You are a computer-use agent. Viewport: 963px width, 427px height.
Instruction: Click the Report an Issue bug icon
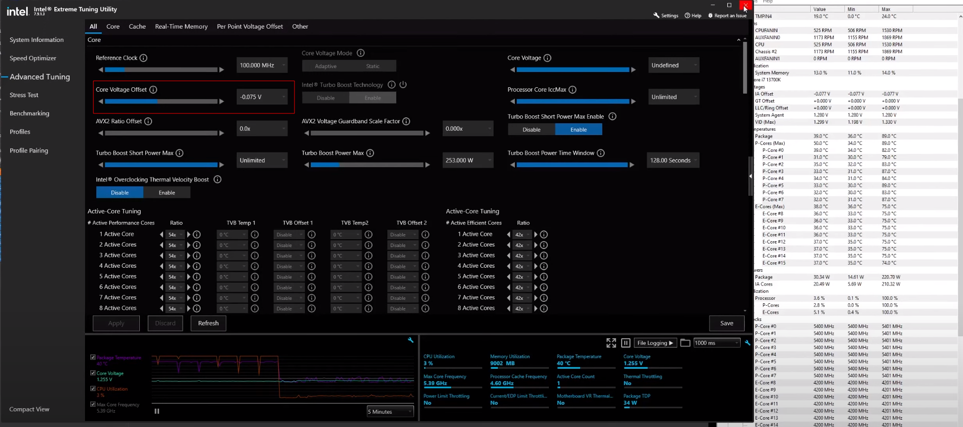pyautogui.click(x=711, y=16)
